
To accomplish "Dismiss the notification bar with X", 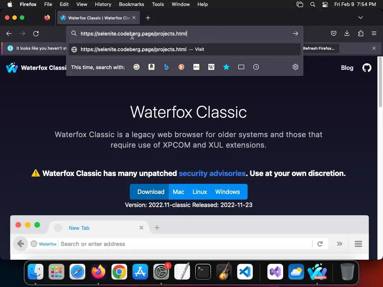I will coord(374,48).
